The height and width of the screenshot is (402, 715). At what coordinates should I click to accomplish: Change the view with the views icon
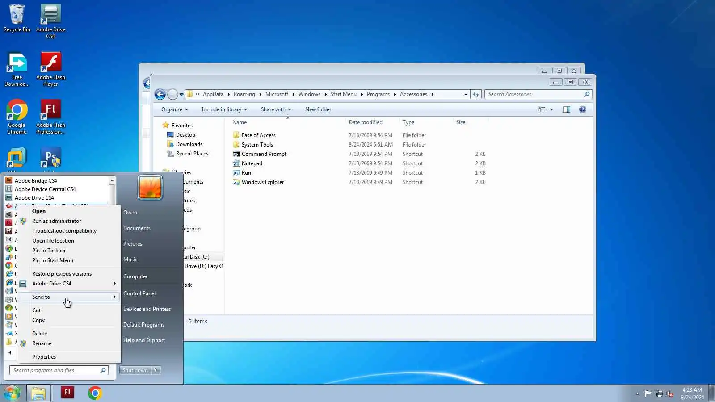point(542,109)
